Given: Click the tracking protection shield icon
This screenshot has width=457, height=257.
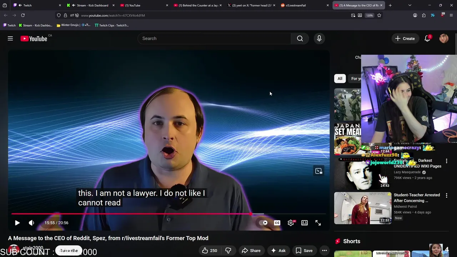Looking at the screenshot, I should (59, 15).
